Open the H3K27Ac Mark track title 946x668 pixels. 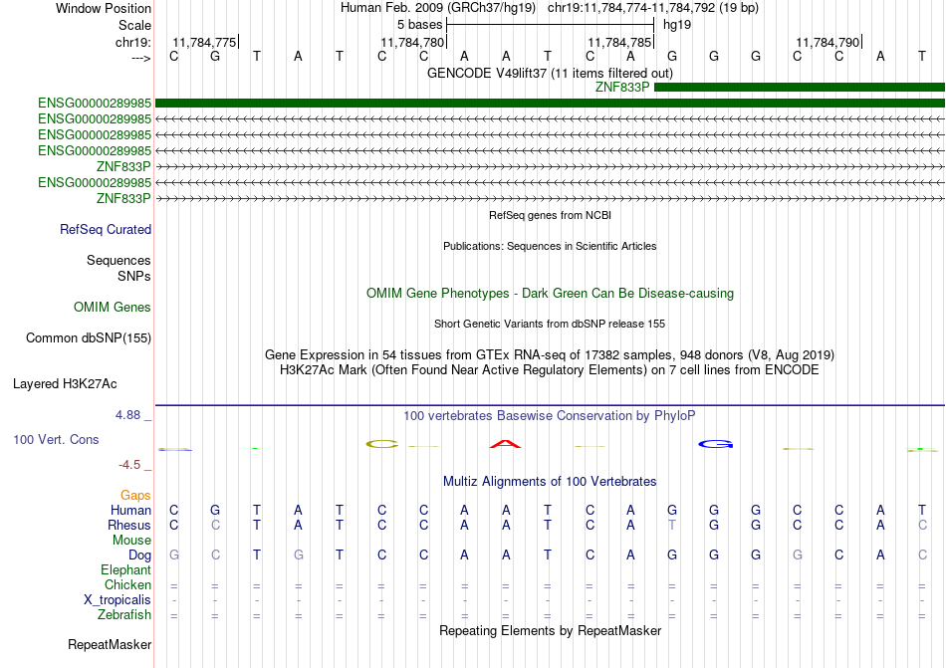[x=550, y=369]
